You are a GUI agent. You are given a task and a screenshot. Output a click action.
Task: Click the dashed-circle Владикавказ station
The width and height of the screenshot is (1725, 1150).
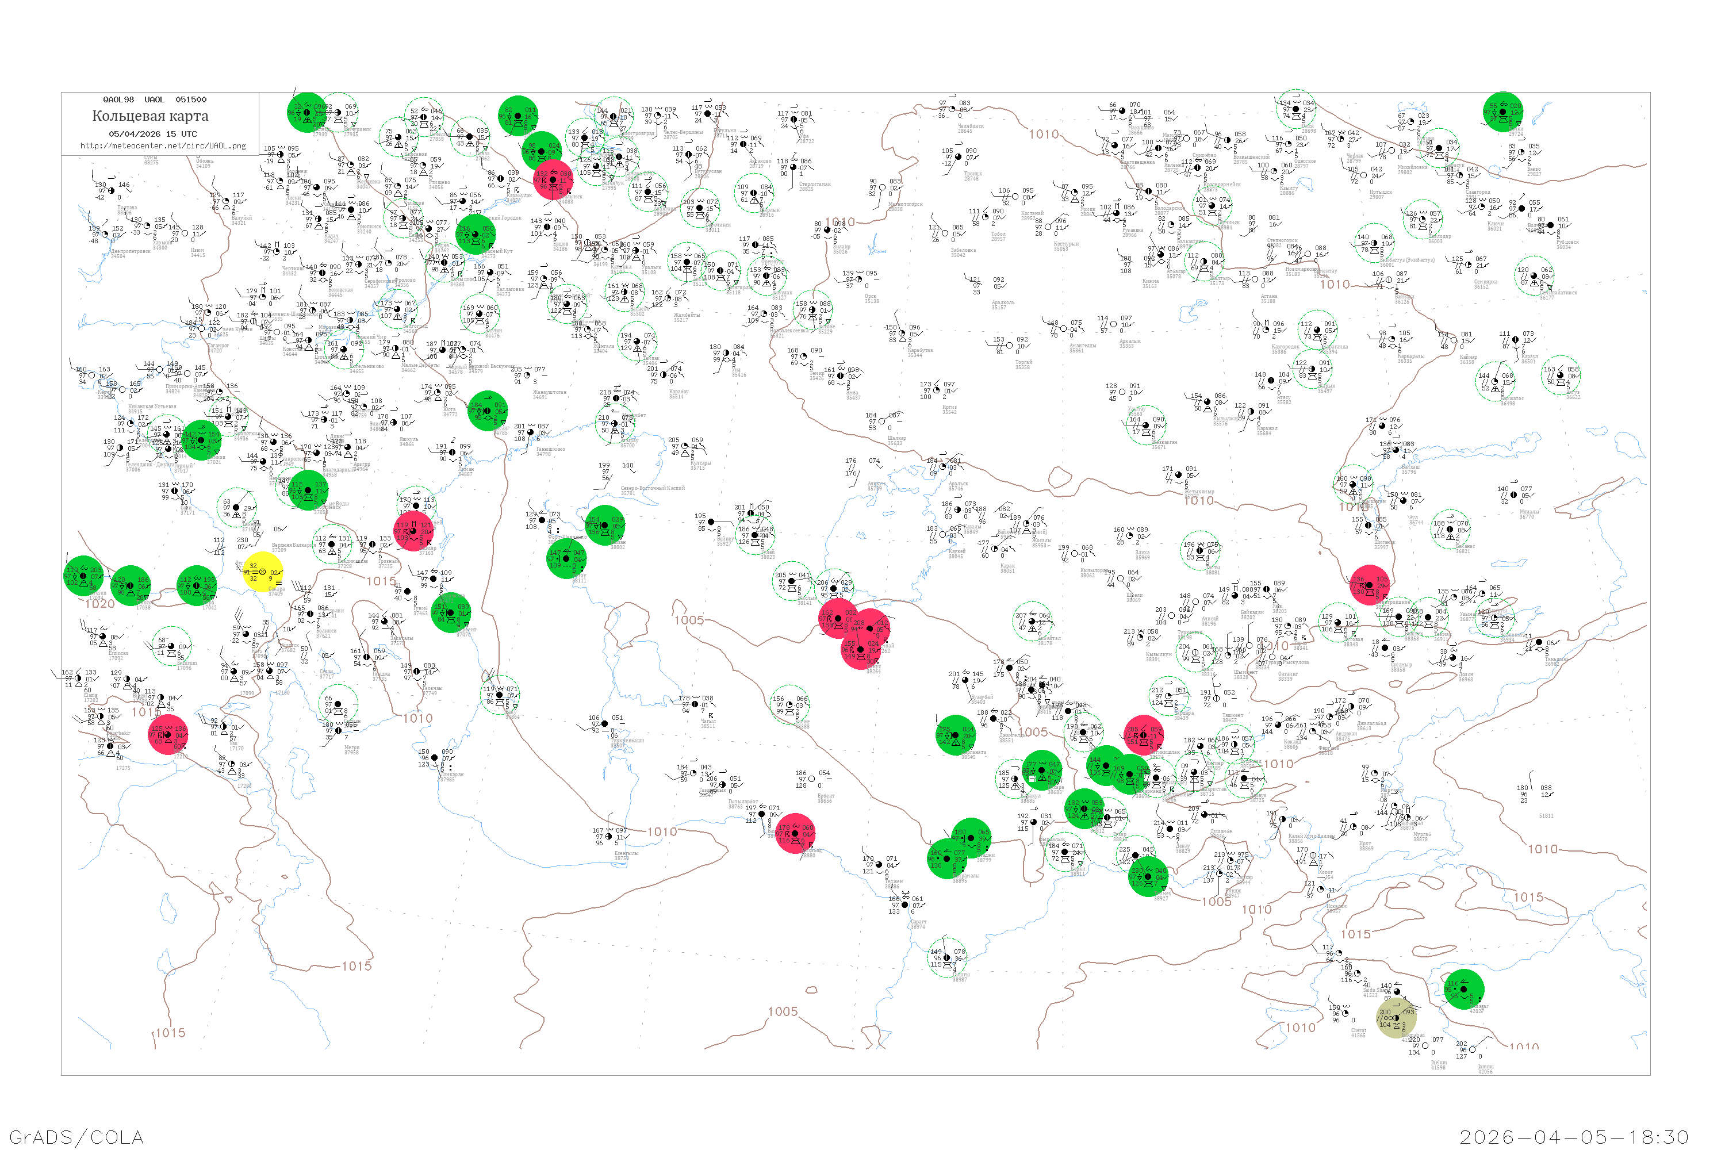coord(332,544)
